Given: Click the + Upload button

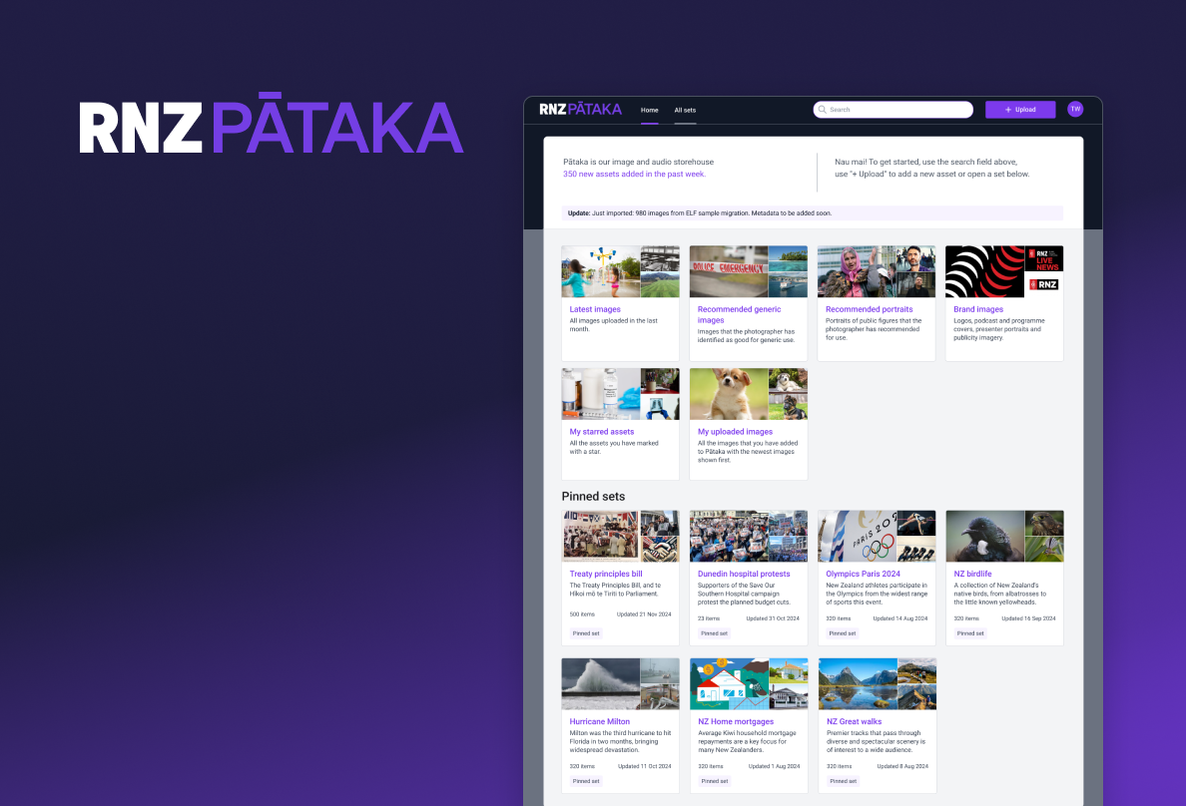Looking at the screenshot, I should 1020,109.
